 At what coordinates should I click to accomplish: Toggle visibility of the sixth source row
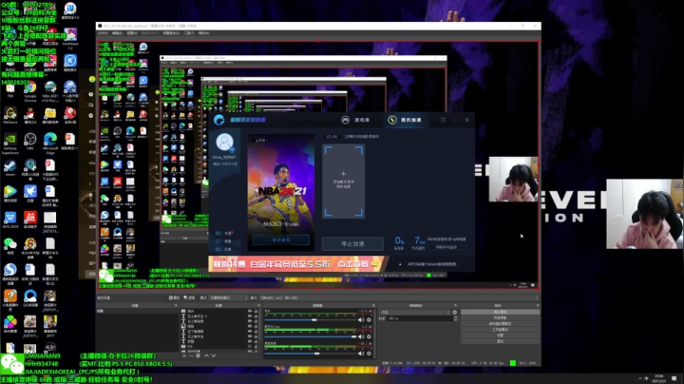coord(250,336)
